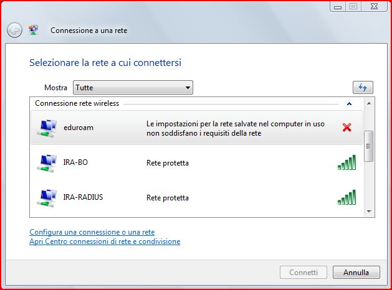Click the scrollbar down arrow in network list
Screen dimensions: 392x290
(x=368, y=212)
